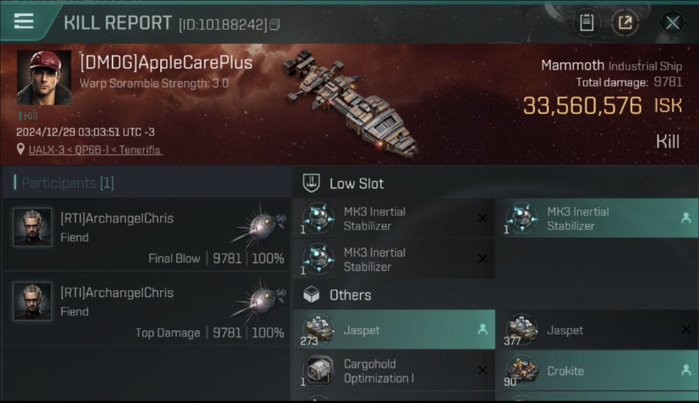Copy the kill report ID
This screenshot has height=403, width=699.
pos(275,24)
